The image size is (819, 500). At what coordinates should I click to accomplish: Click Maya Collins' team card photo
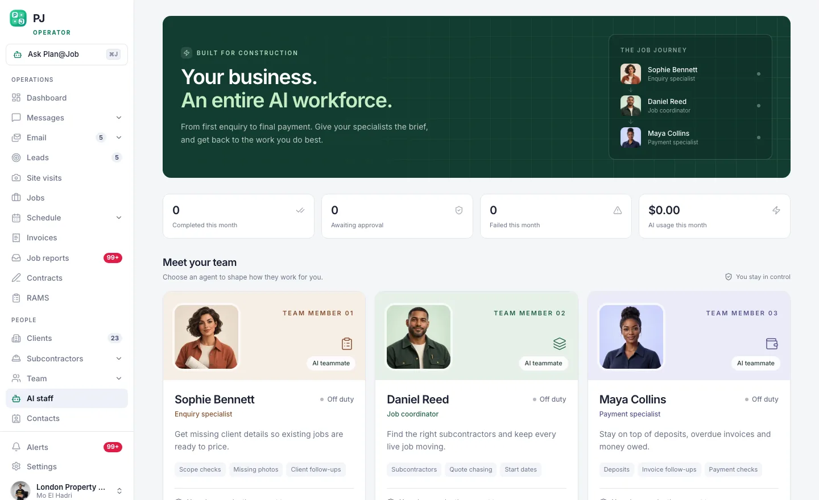click(x=631, y=337)
